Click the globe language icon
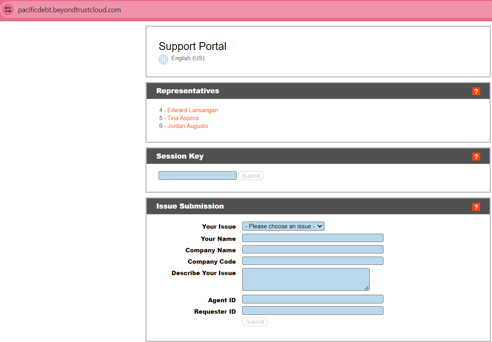The width and height of the screenshot is (492, 342). point(163,59)
